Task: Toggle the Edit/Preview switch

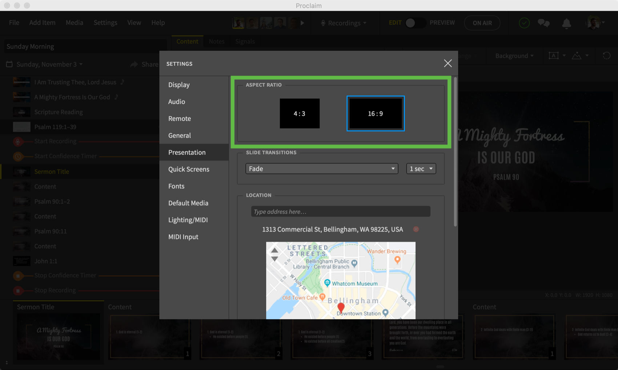Action: click(416, 23)
